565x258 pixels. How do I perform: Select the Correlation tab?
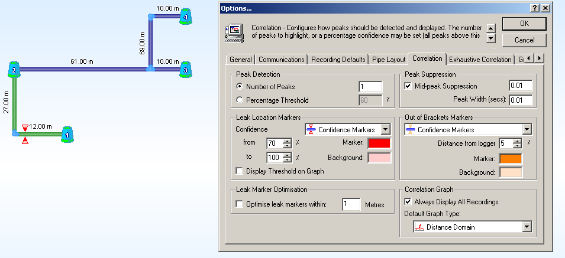427,58
